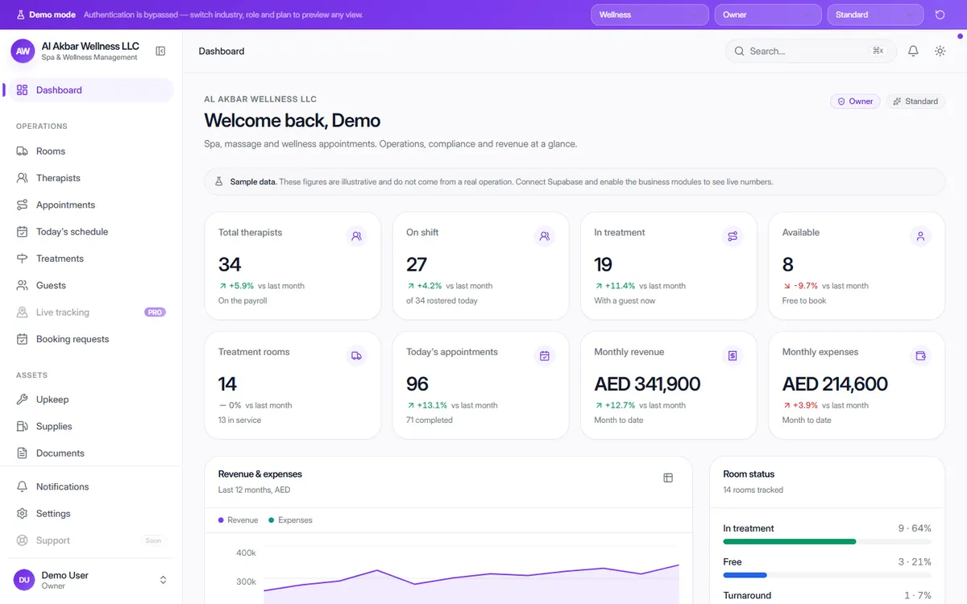Click the Today's appointments count 96
Screen dimensions: 967x604
coord(417,384)
